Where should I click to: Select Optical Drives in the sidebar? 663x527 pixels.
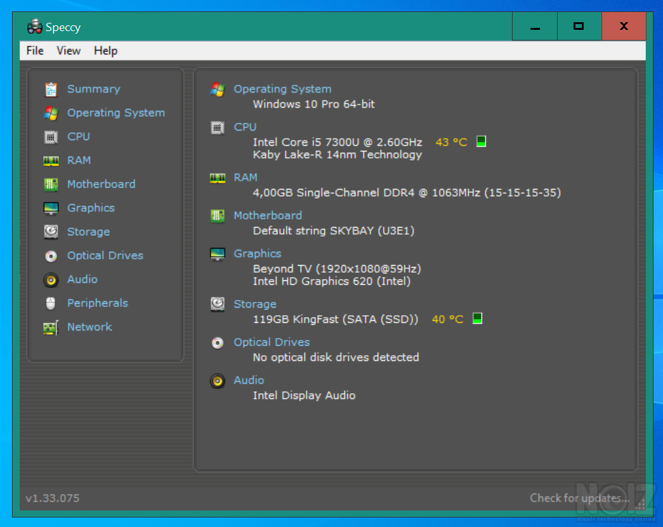click(x=105, y=256)
